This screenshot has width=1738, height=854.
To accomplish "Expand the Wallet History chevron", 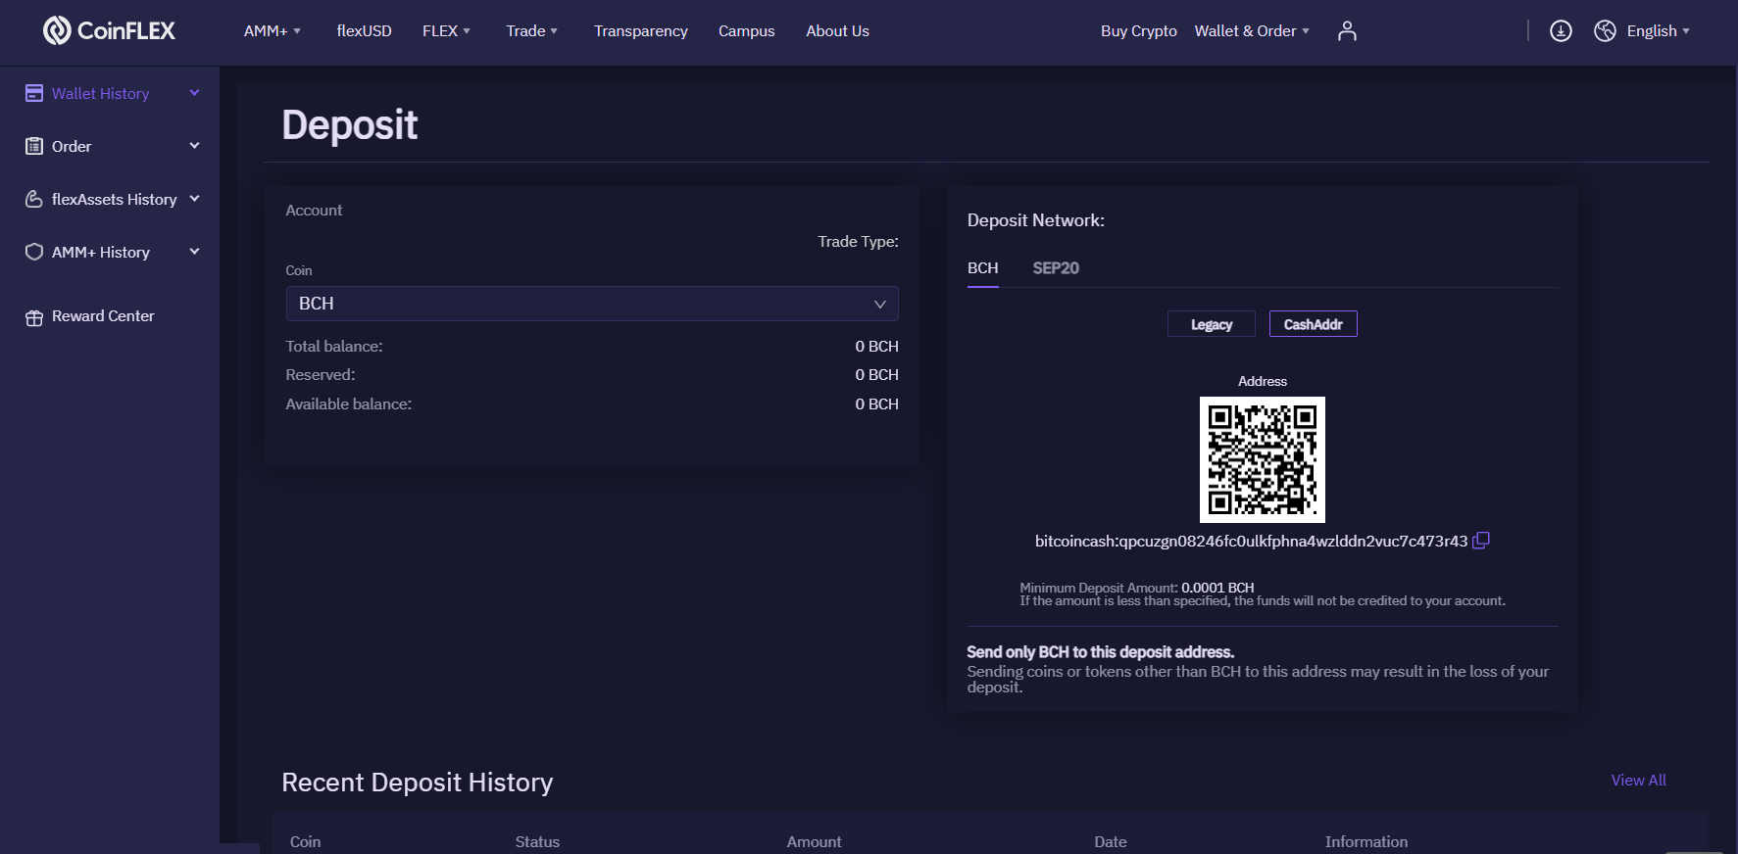I will [x=194, y=93].
